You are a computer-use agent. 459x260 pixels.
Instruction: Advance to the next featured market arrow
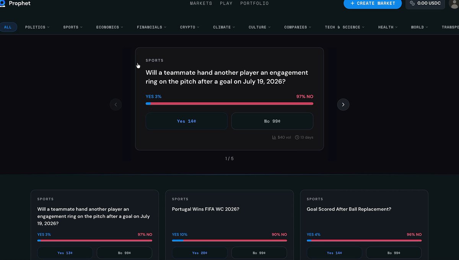343,104
